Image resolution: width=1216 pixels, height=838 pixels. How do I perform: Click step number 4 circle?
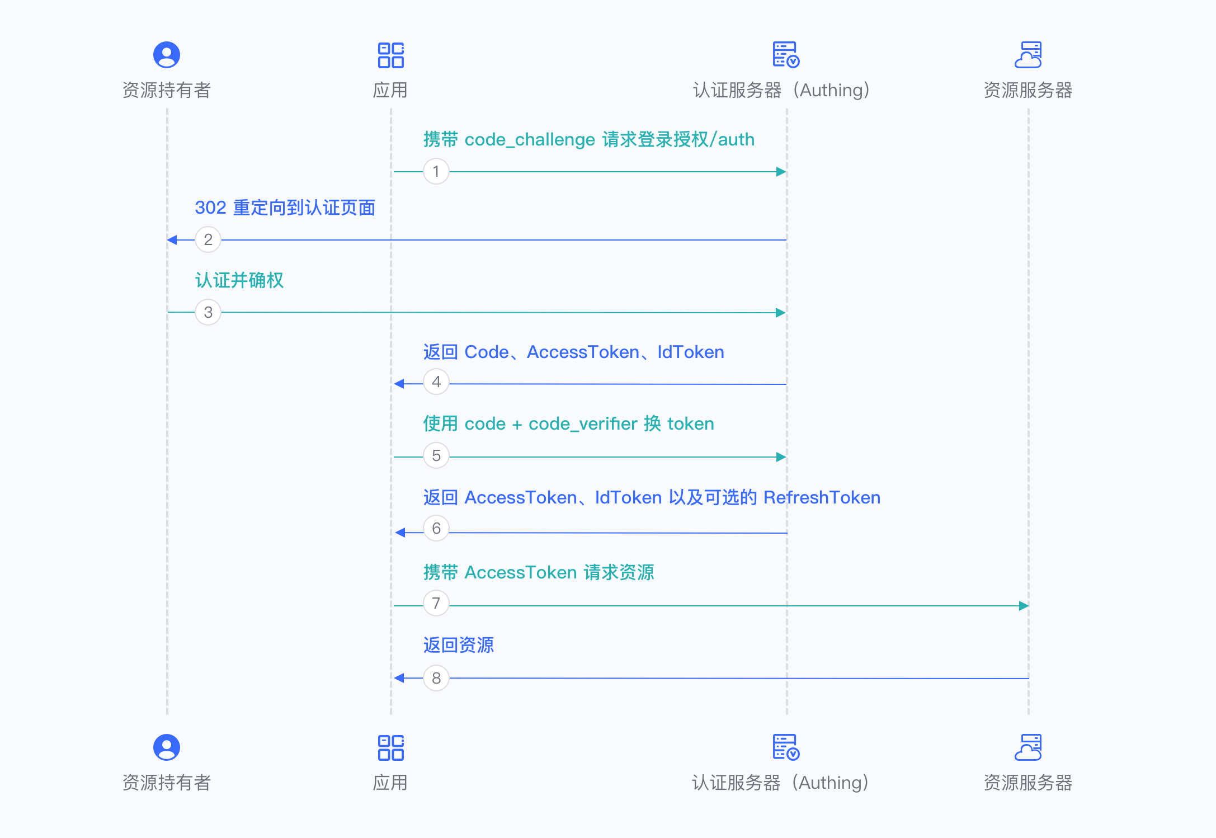(x=436, y=382)
